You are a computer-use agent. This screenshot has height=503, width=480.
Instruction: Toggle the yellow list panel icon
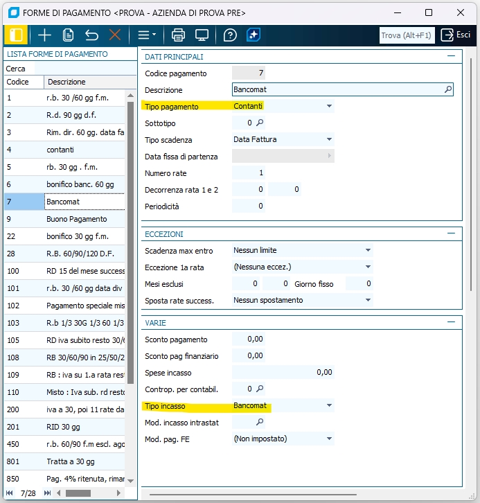click(16, 35)
